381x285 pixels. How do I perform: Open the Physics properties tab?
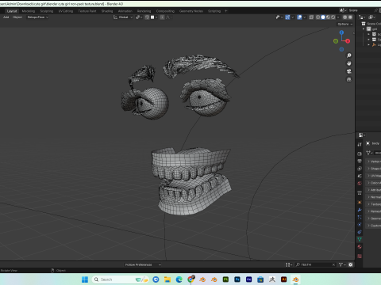[x=360, y=225]
